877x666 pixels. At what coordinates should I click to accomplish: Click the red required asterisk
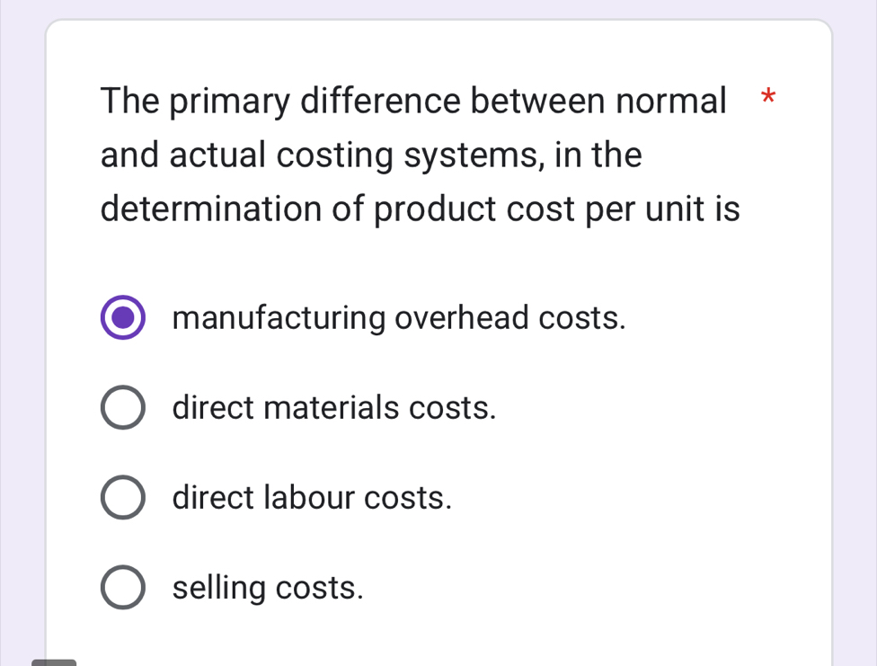pos(766,97)
